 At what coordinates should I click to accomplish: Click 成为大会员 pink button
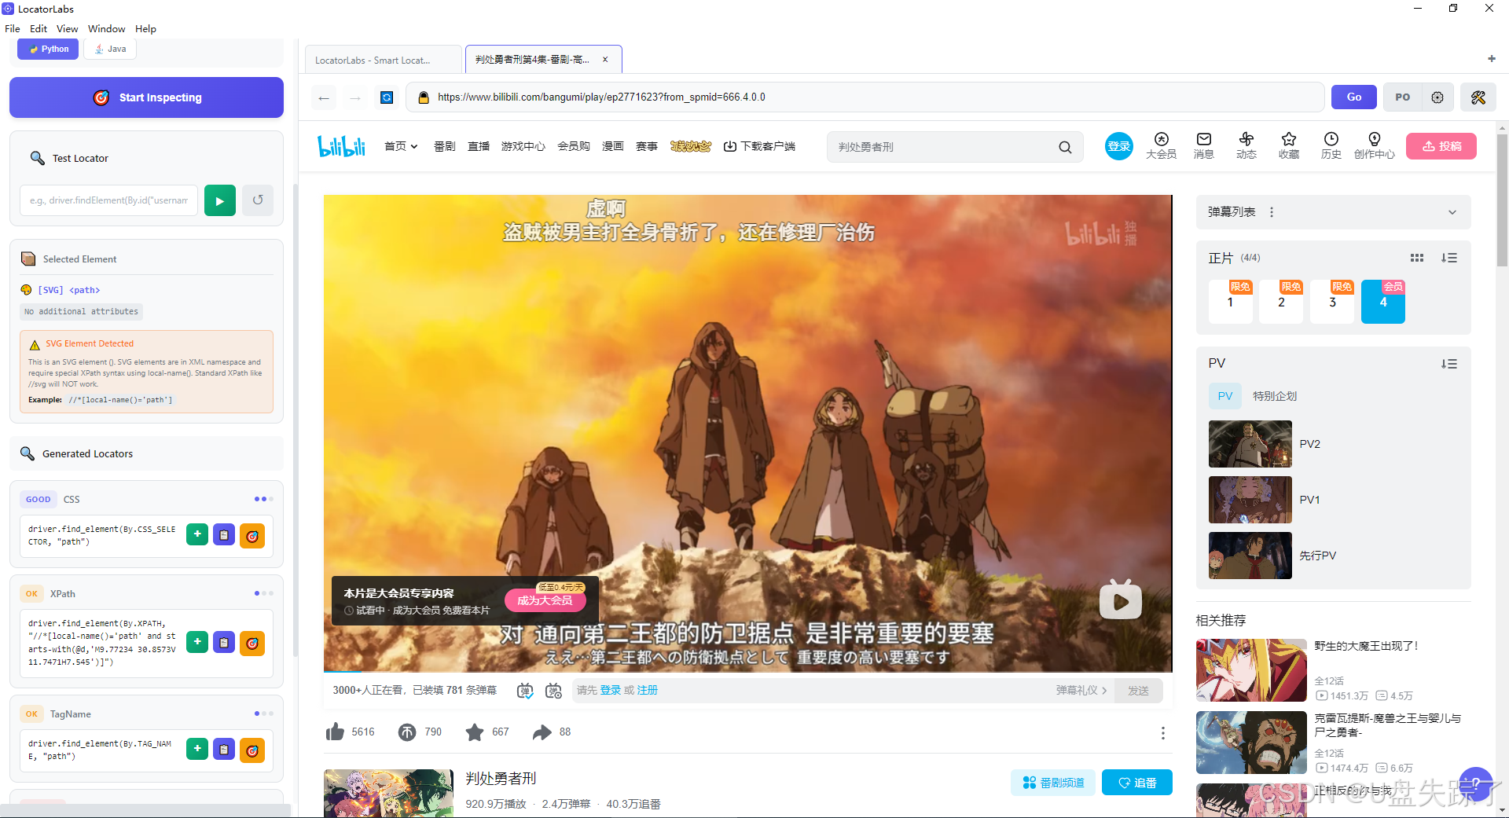pyautogui.click(x=545, y=600)
